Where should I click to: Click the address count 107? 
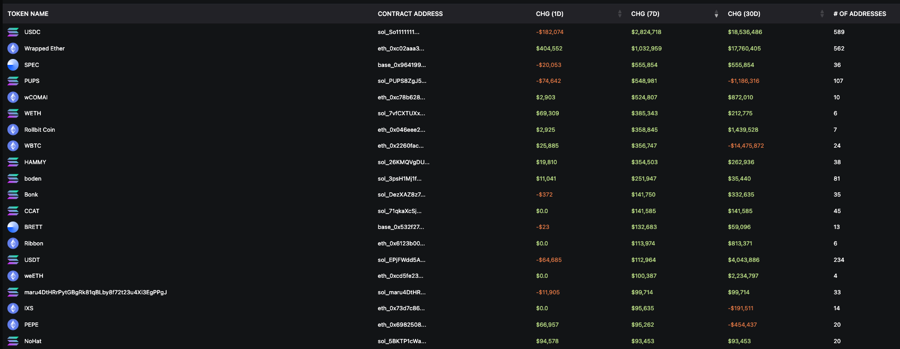838,81
